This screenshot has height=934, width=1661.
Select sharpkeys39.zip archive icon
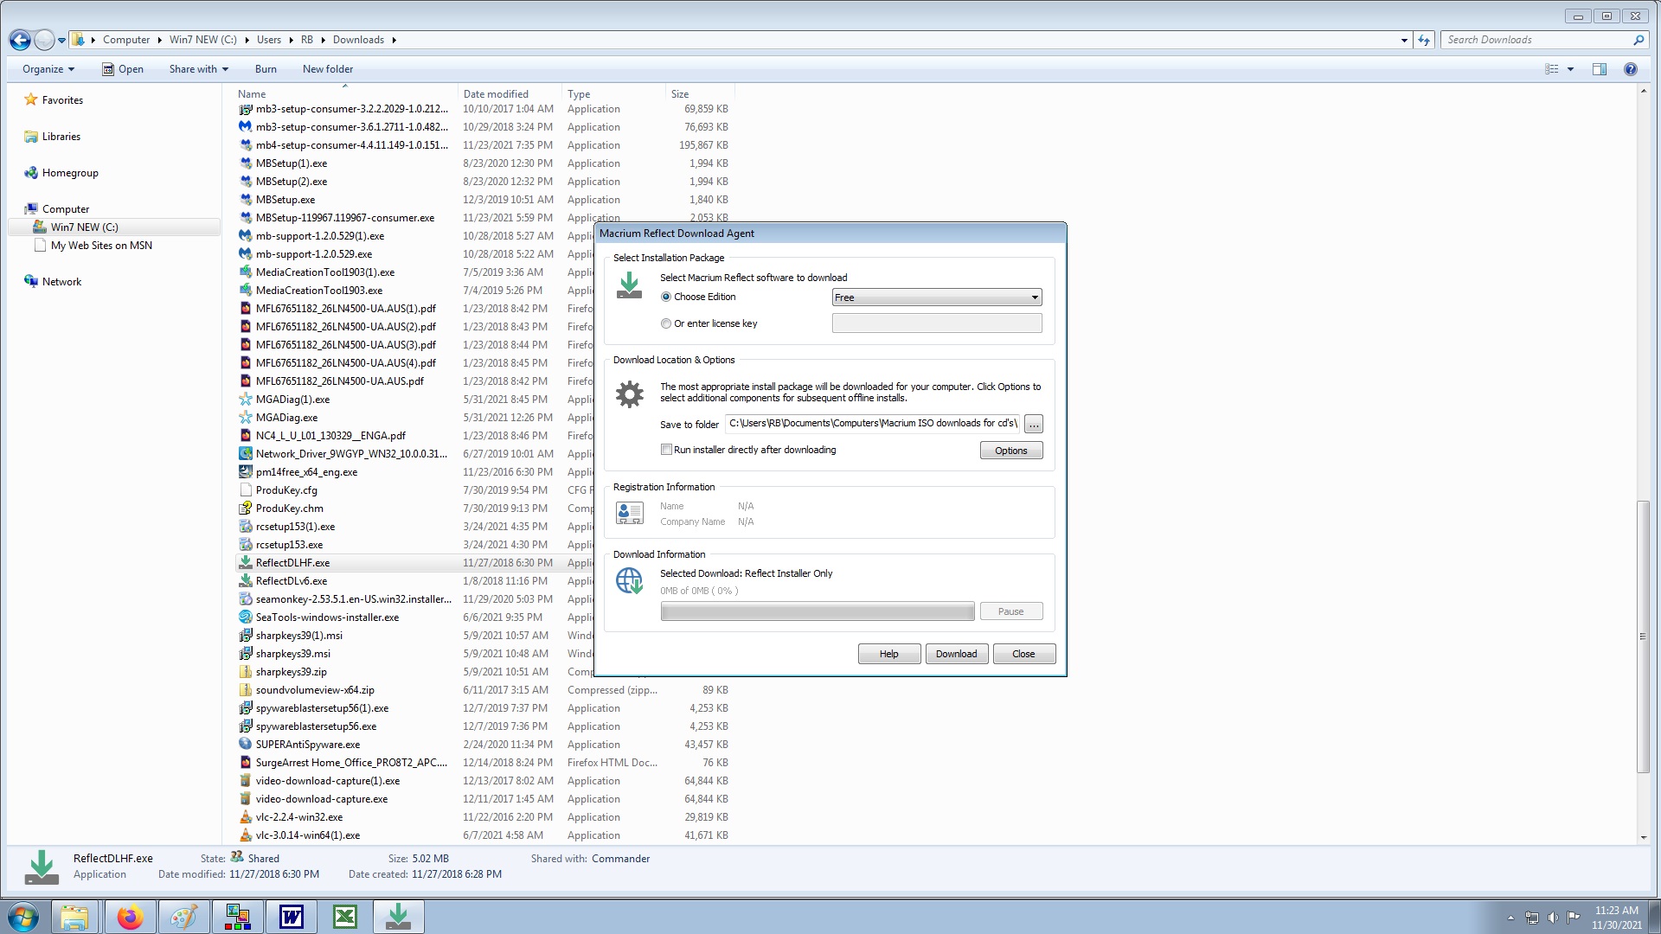[246, 672]
